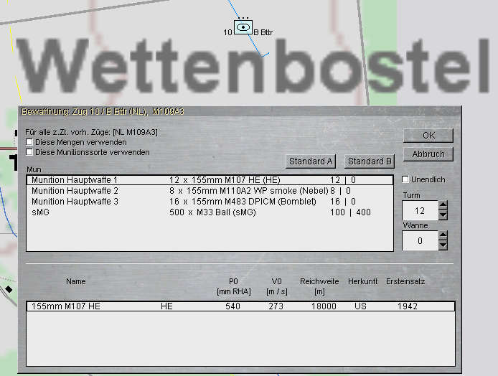Increase the Wanne value with the up arrow
The height and width of the screenshot is (376, 498).
tap(443, 236)
